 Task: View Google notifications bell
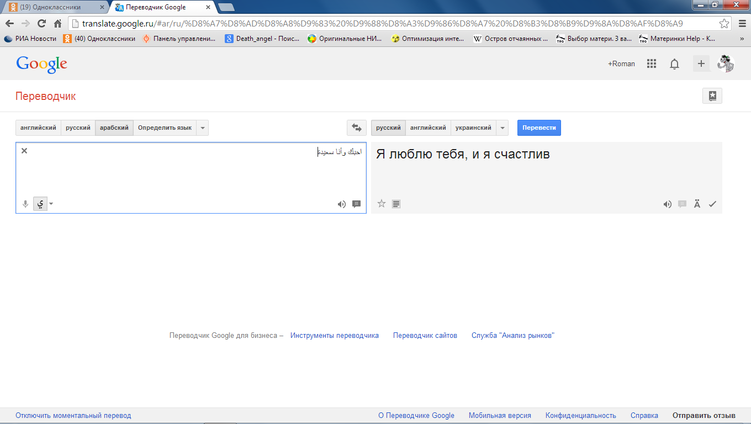(x=674, y=64)
